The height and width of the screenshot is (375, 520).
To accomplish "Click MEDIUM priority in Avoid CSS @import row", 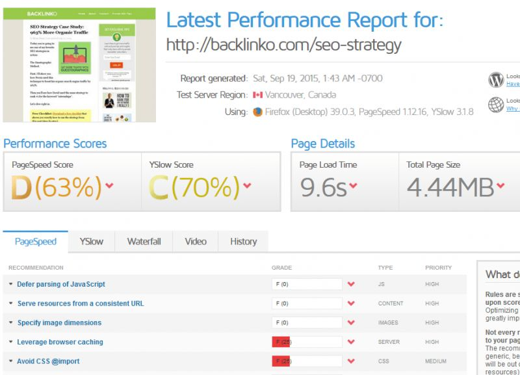I will point(435,361).
